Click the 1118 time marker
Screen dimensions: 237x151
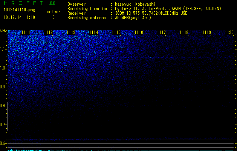click(x=184, y=32)
